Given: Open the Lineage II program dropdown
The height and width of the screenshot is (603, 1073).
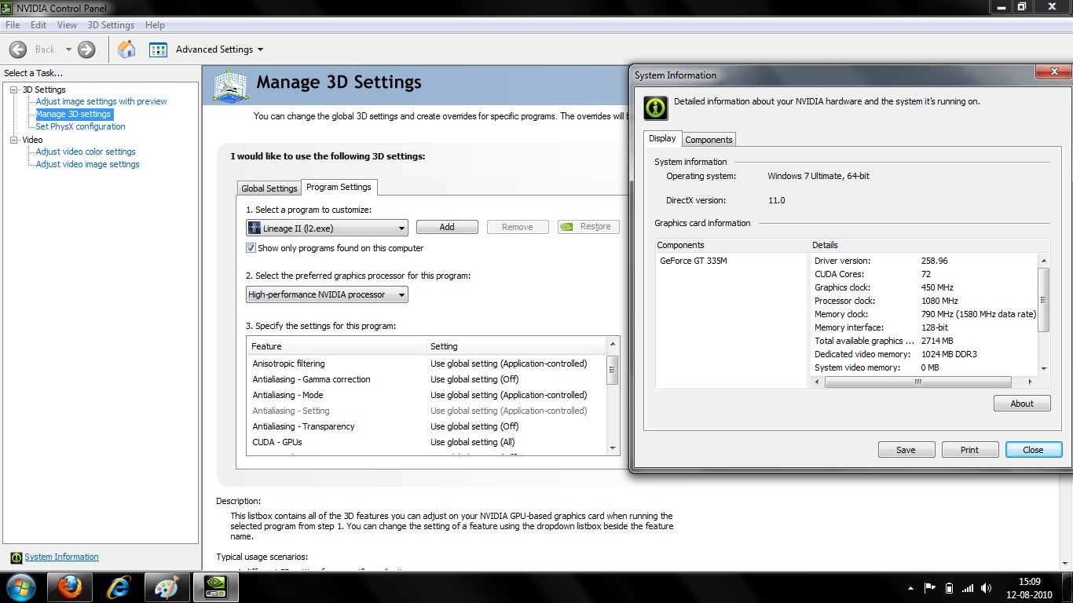Looking at the screenshot, I should 327,228.
